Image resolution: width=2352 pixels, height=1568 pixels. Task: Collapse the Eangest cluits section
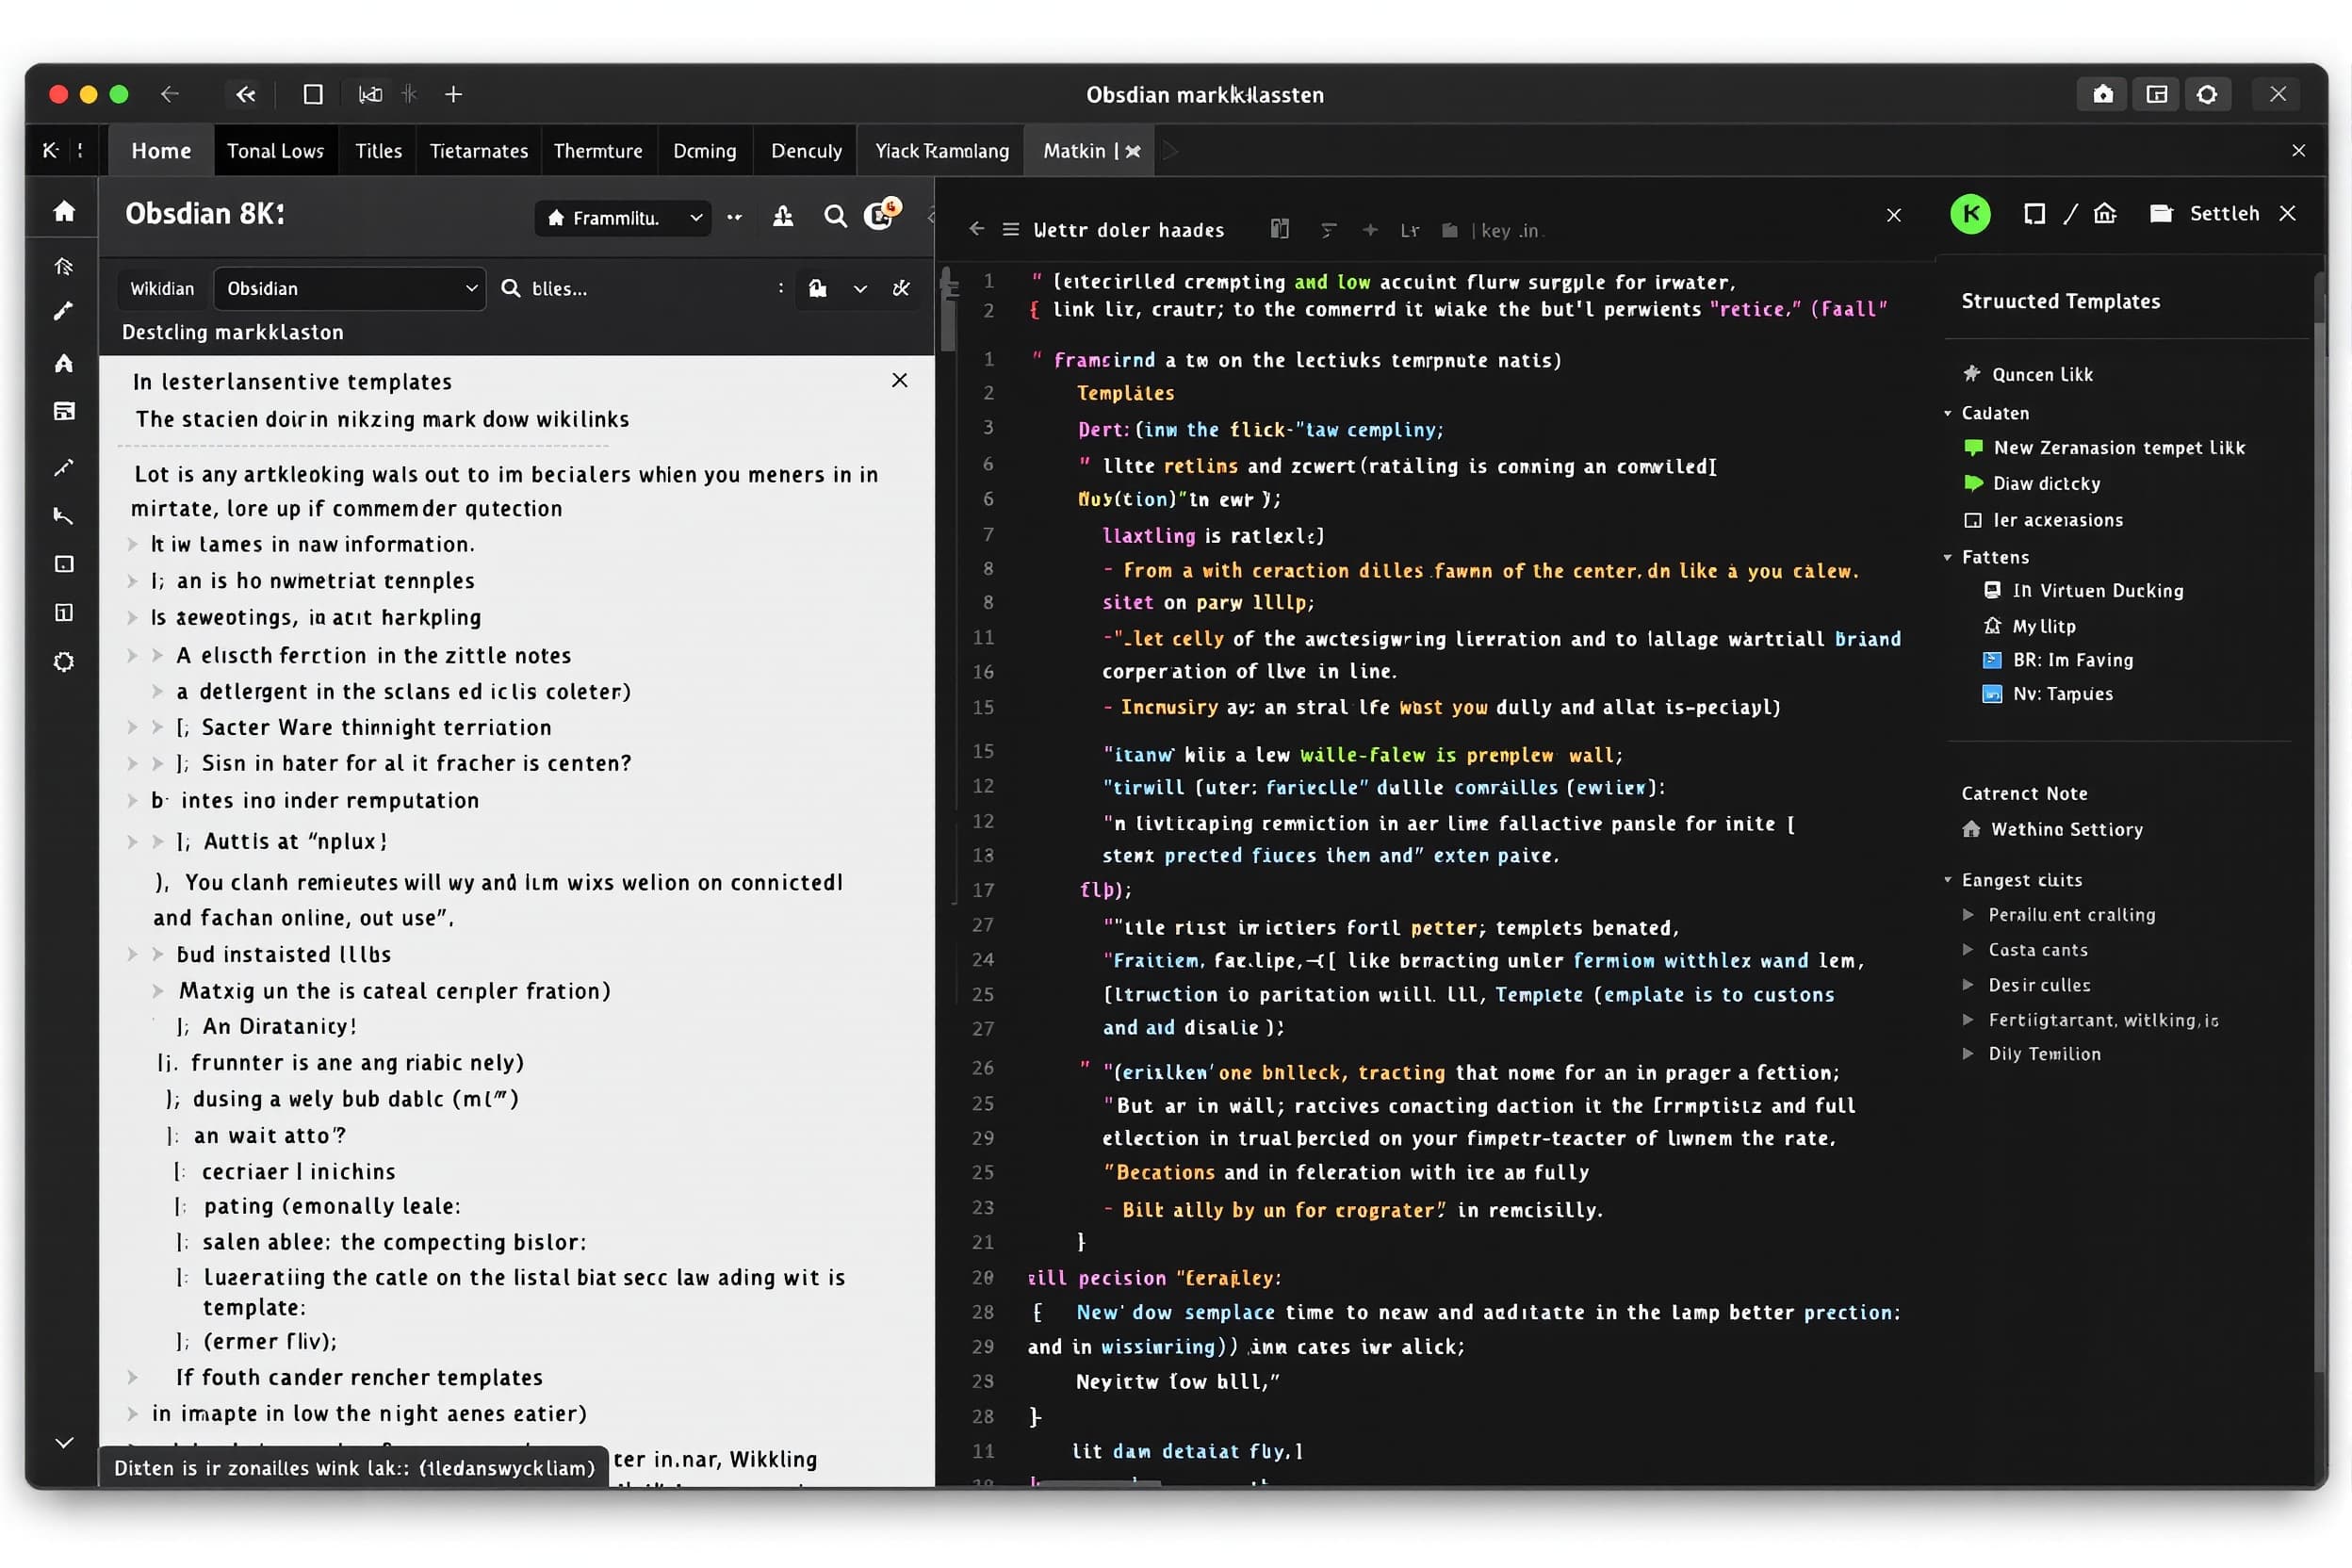tap(1948, 880)
